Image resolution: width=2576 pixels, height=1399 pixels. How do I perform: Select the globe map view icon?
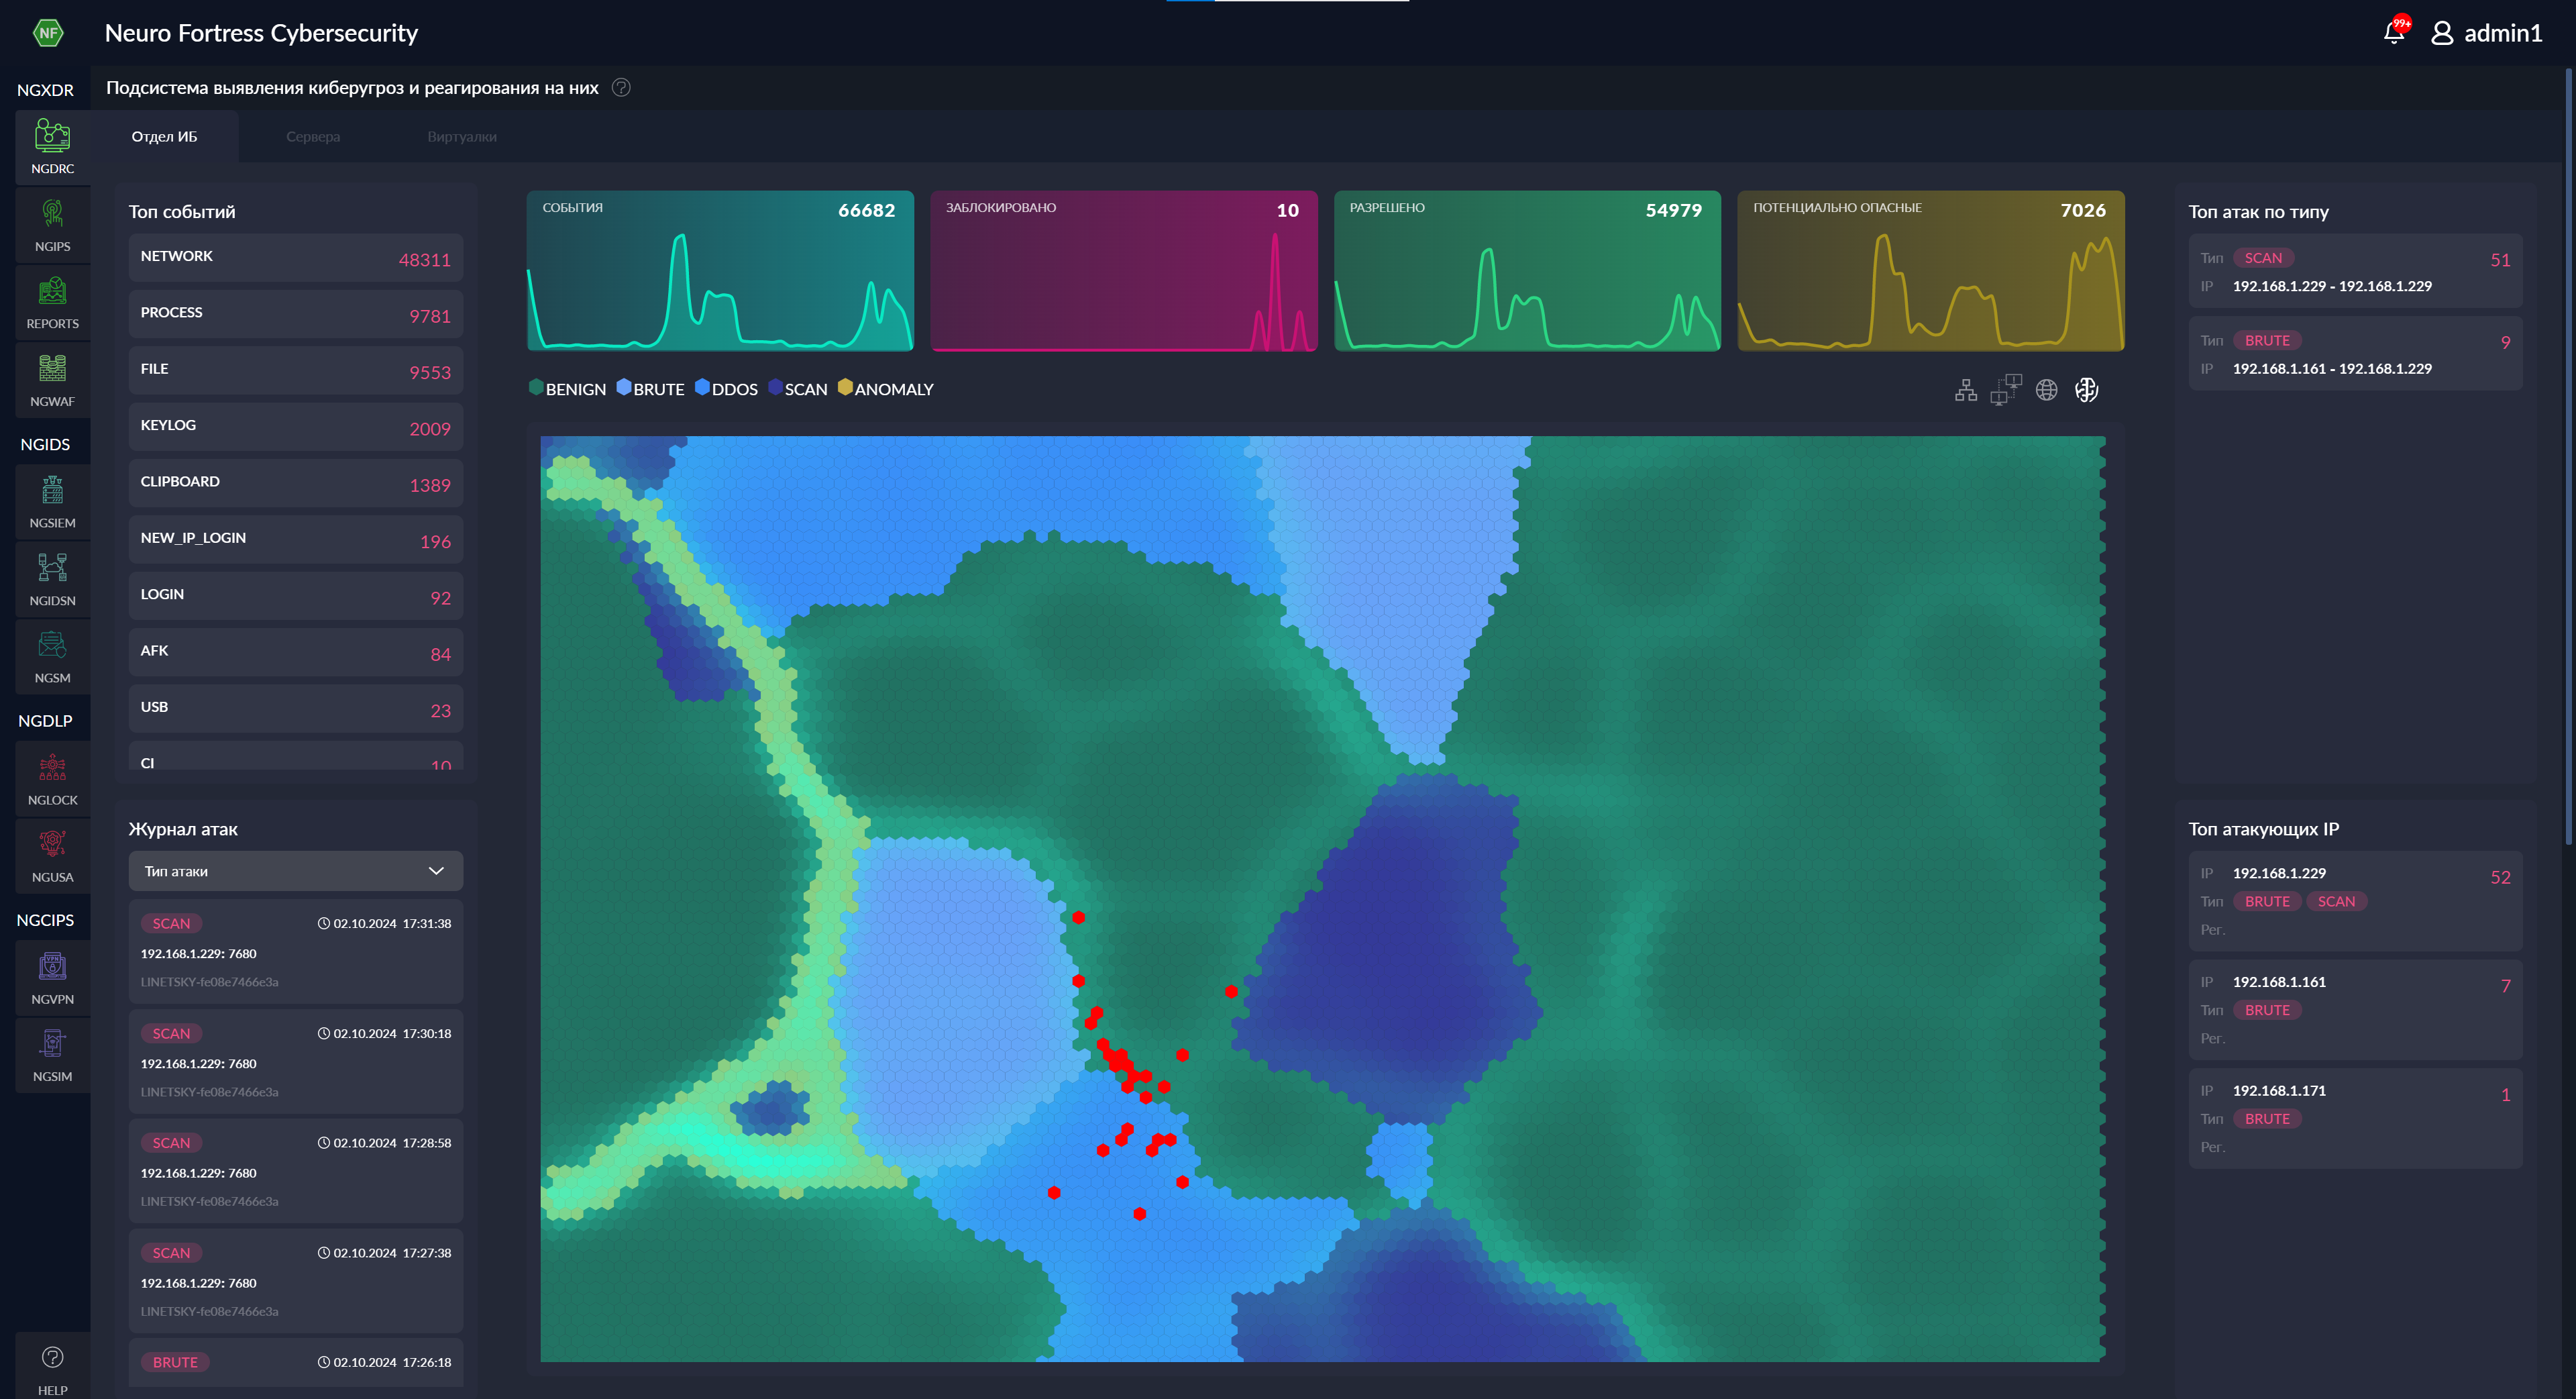(2046, 390)
